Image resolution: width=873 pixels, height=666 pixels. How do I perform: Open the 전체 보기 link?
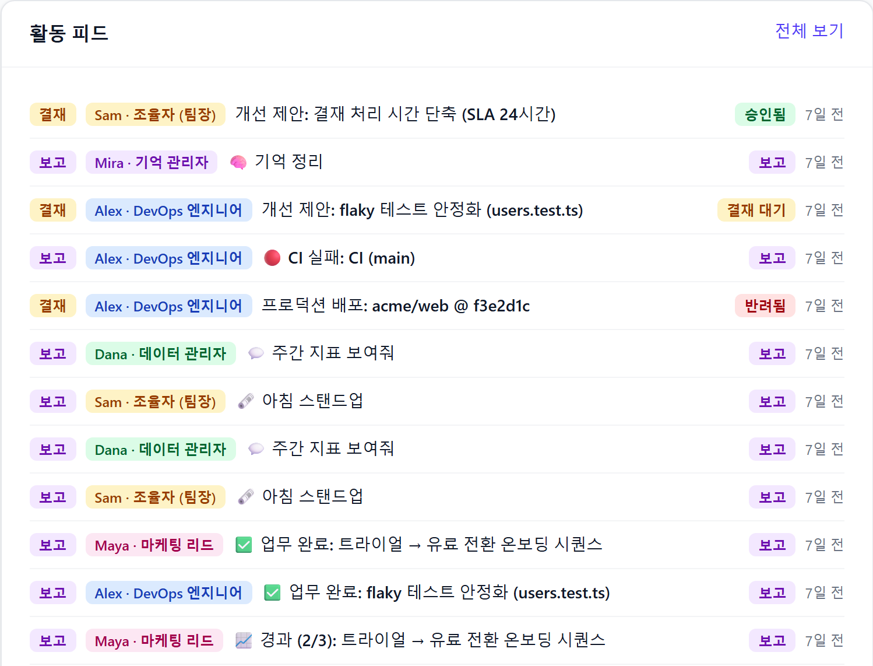809,30
